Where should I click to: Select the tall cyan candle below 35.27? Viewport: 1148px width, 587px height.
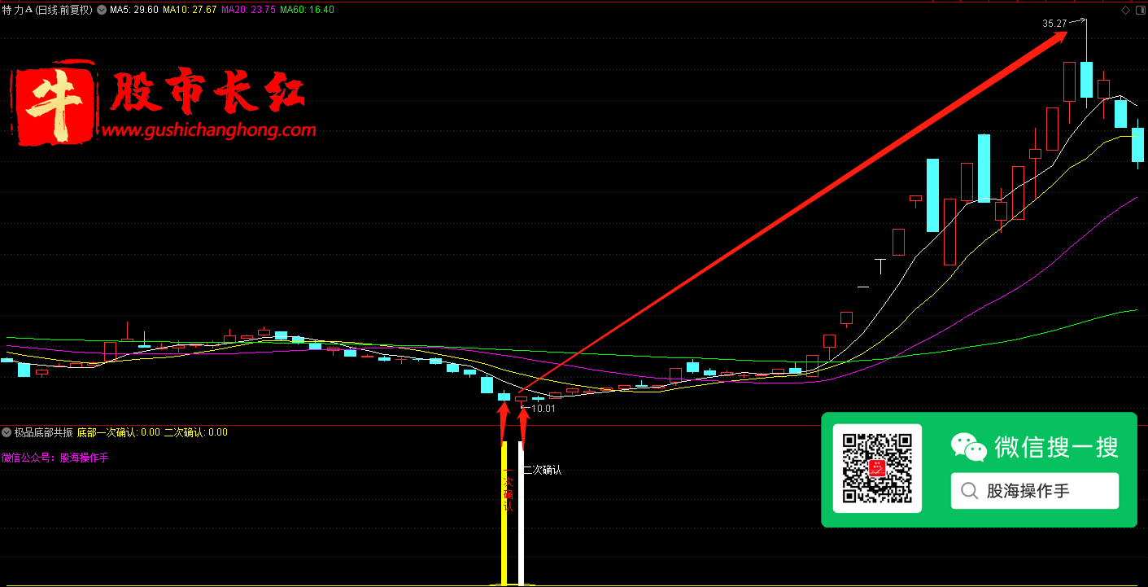click(1086, 79)
